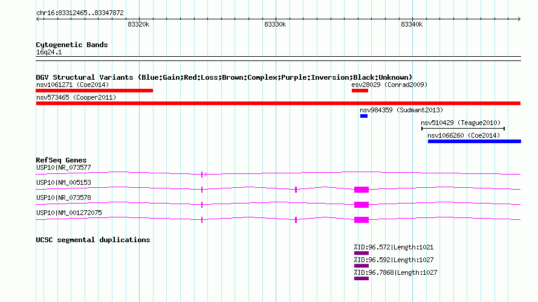Select the blue nsv1066260 gain bar
The width and height of the screenshot is (538, 302).
tap(475, 141)
